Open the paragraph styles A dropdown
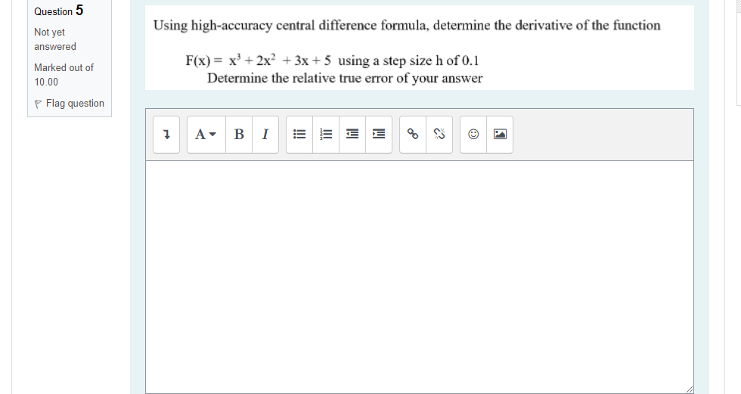Image resolution: width=741 pixels, height=394 pixels. point(206,135)
